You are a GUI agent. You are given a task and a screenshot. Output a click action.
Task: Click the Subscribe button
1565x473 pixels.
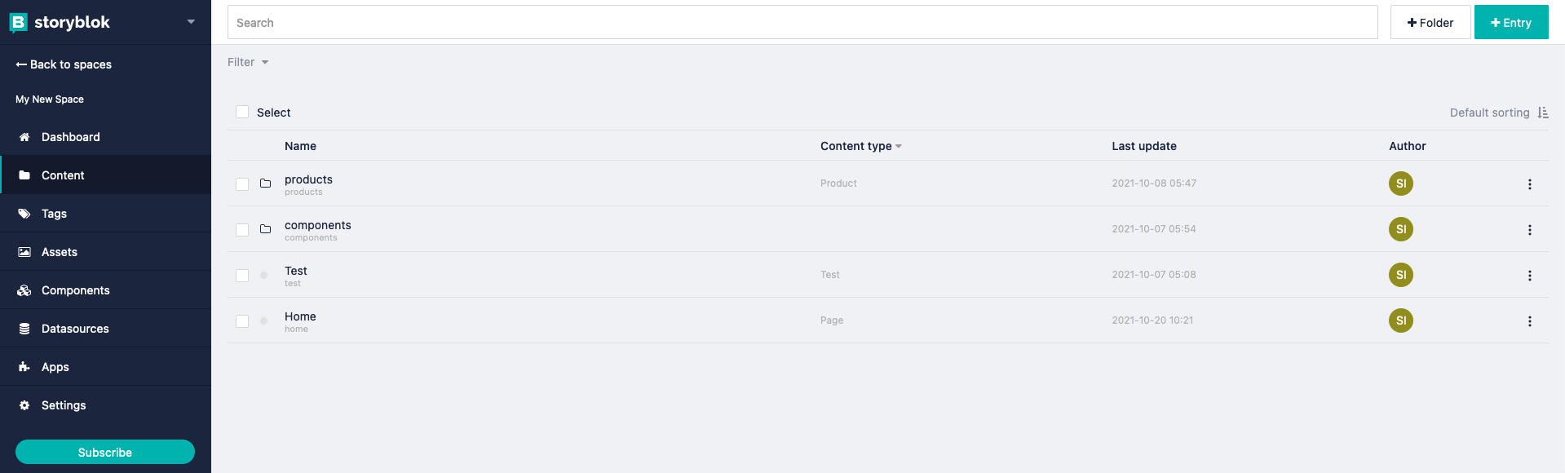click(x=105, y=452)
